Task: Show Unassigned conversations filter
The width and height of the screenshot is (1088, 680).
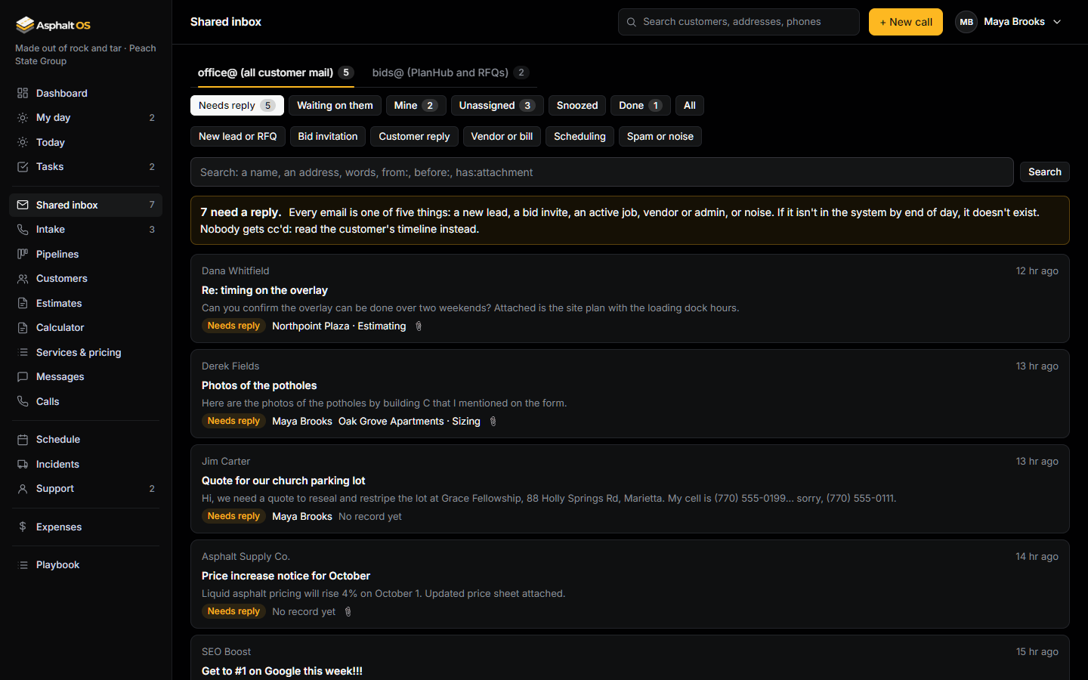Action: coord(497,106)
